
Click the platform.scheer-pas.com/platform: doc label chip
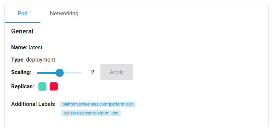[97, 104]
